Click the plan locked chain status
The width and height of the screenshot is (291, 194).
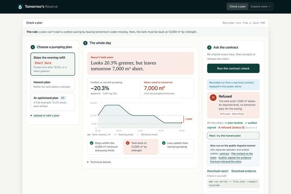[234, 123]
